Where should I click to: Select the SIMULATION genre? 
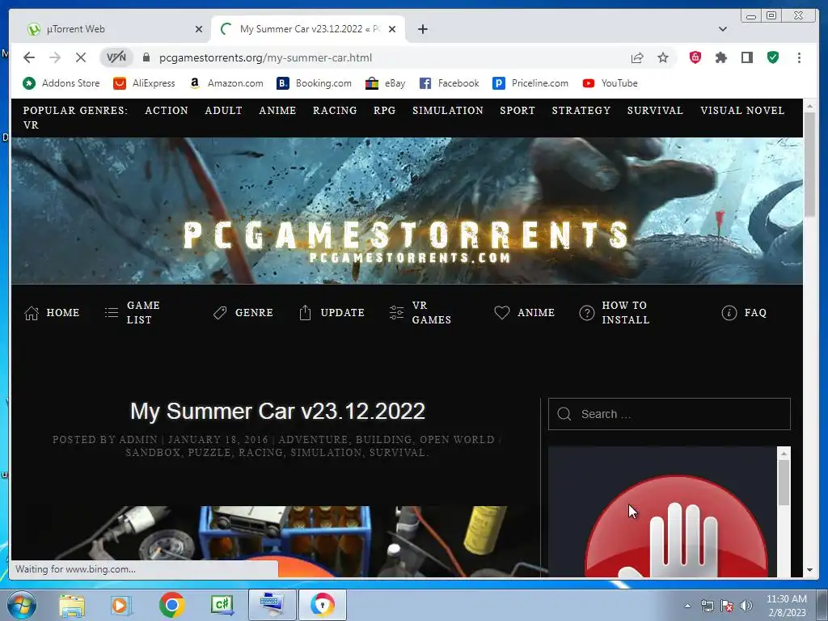pyautogui.click(x=448, y=110)
